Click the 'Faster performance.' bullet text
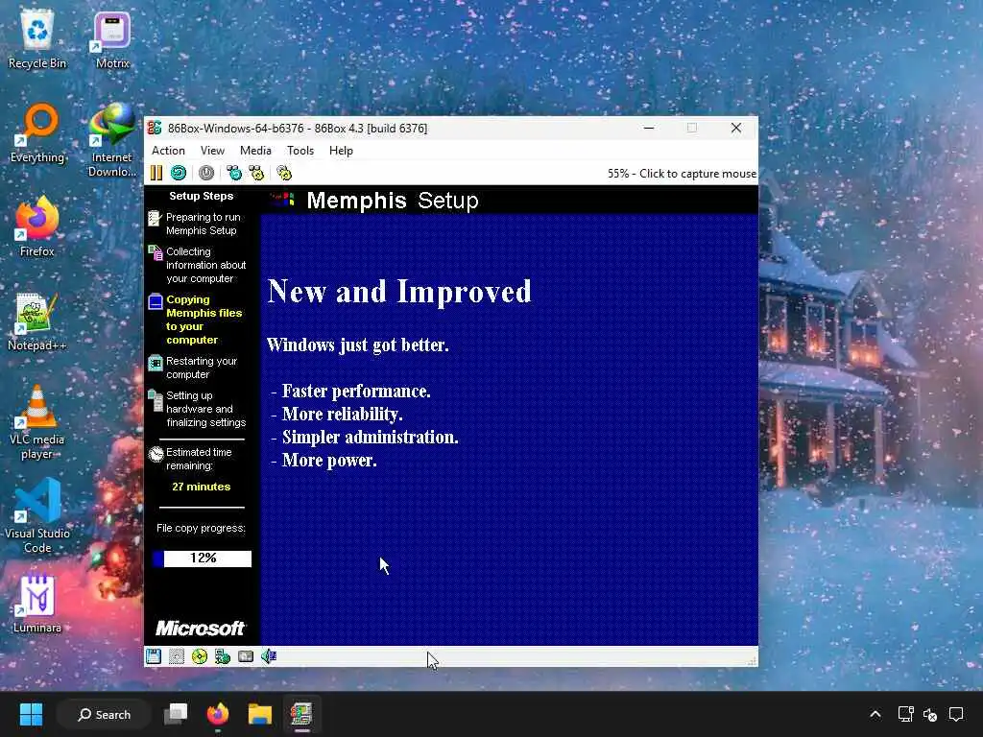This screenshot has width=983, height=737. click(x=356, y=392)
